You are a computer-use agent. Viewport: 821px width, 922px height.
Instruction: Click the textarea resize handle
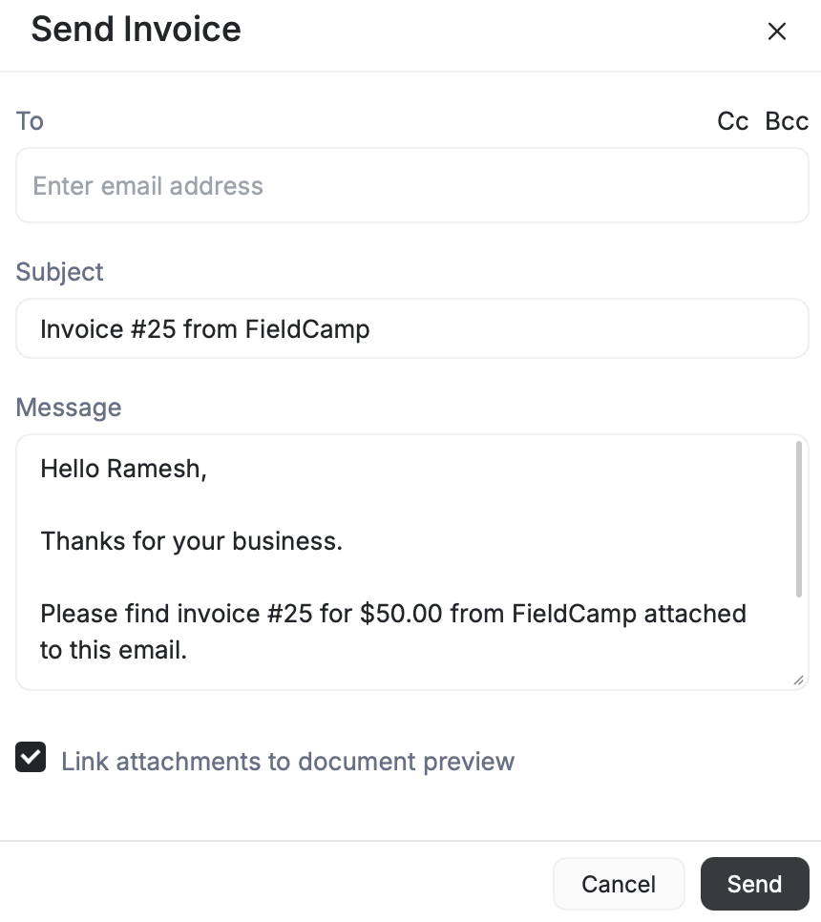(800, 681)
